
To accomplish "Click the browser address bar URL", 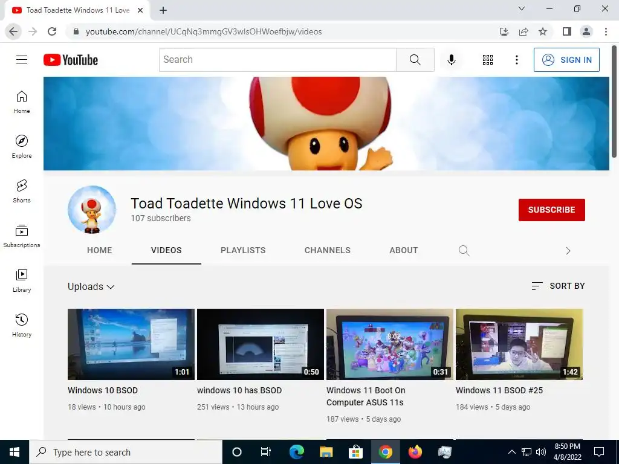I will 203,31.
